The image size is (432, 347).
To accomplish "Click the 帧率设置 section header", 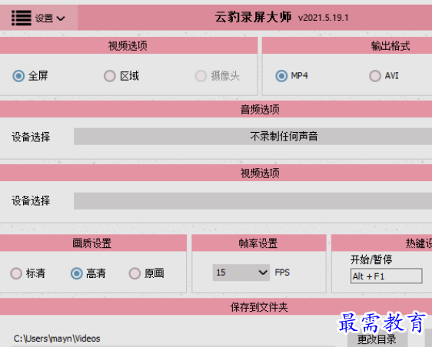I will pos(258,243).
